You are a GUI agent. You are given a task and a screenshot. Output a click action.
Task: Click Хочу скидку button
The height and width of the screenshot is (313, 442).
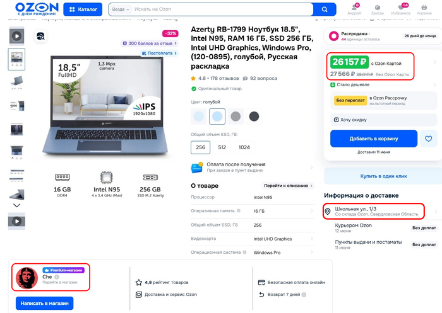[383, 120]
